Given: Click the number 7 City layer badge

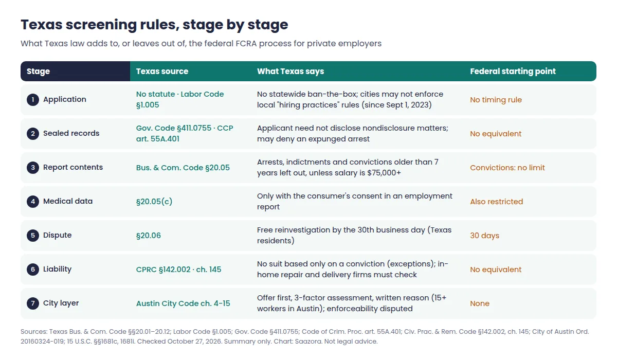Looking at the screenshot, I should point(33,303).
